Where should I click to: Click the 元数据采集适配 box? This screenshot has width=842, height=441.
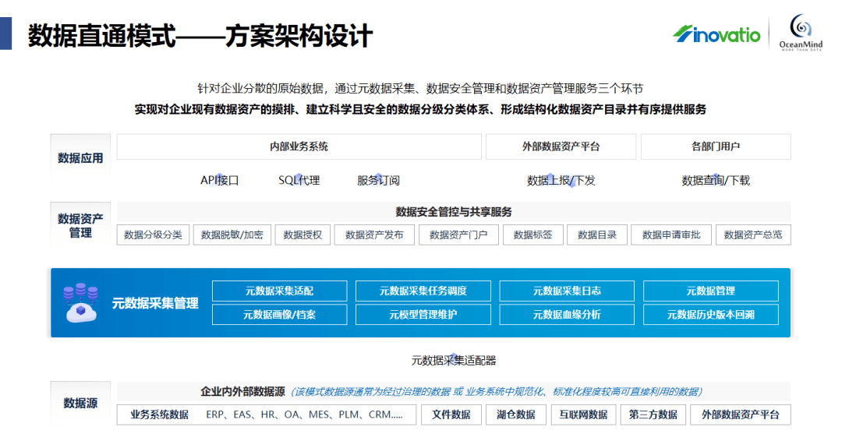pos(279,291)
